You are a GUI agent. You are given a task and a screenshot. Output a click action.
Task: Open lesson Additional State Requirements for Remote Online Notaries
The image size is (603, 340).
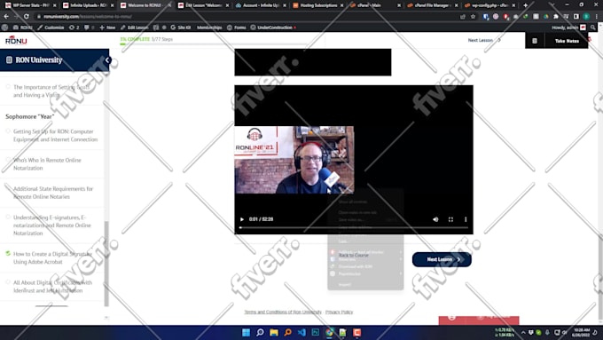coord(53,193)
